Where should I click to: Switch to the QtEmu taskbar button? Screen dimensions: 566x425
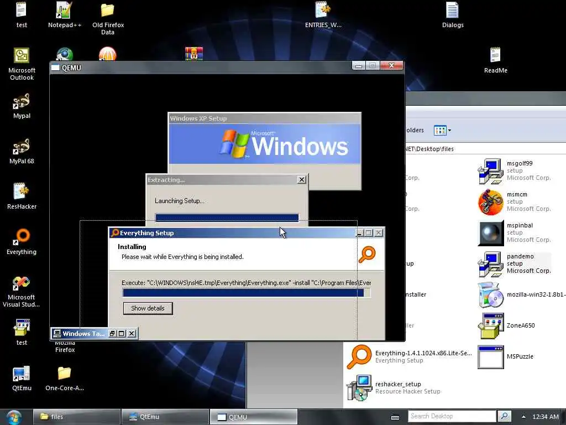pyautogui.click(x=165, y=417)
